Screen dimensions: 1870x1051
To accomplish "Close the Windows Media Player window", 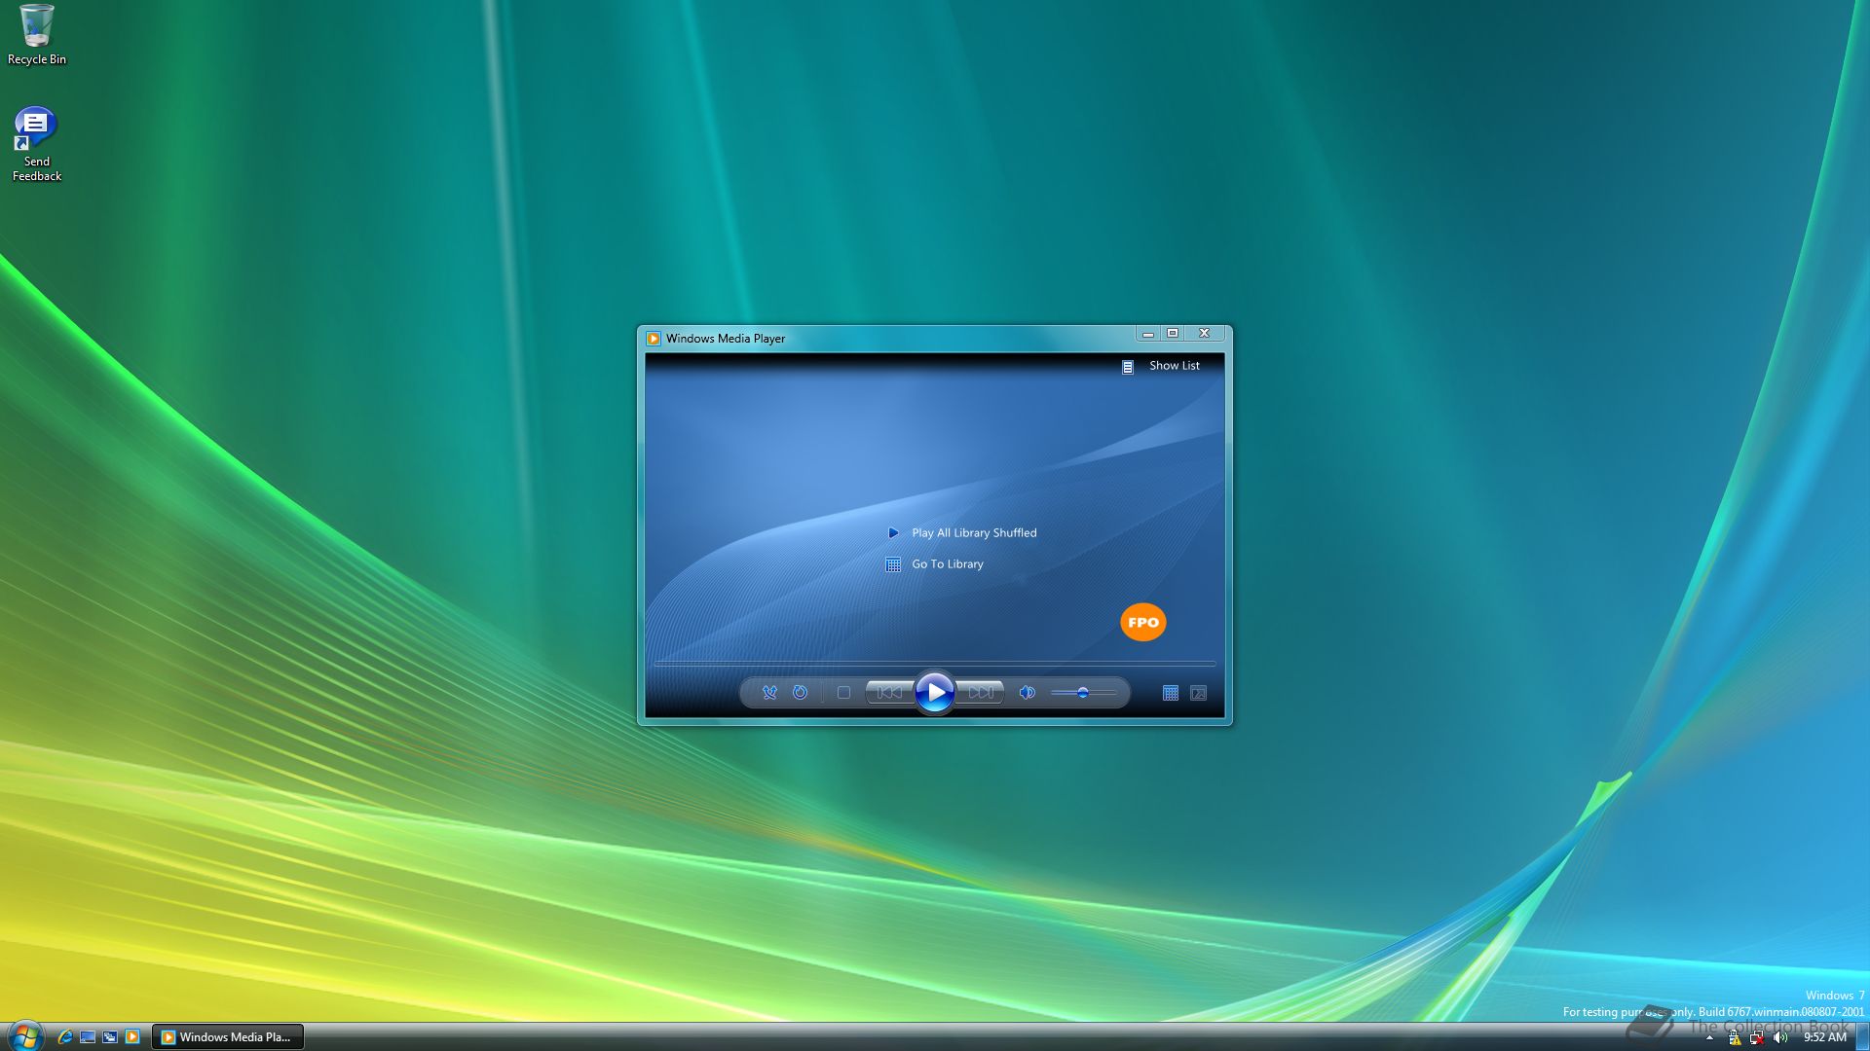I will coord(1205,334).
